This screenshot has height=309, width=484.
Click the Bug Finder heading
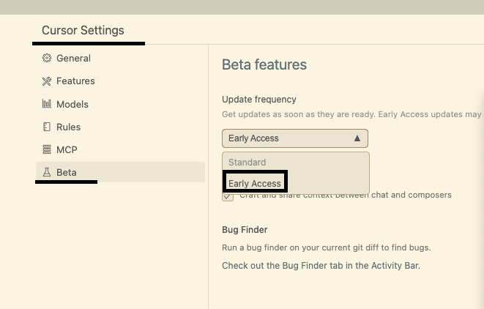pyautogui.click(x=245, y=230)
